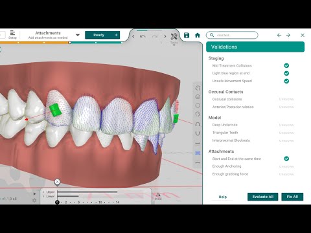
Task: Click the workflow progress bar handle
Action: pos(69,43)
